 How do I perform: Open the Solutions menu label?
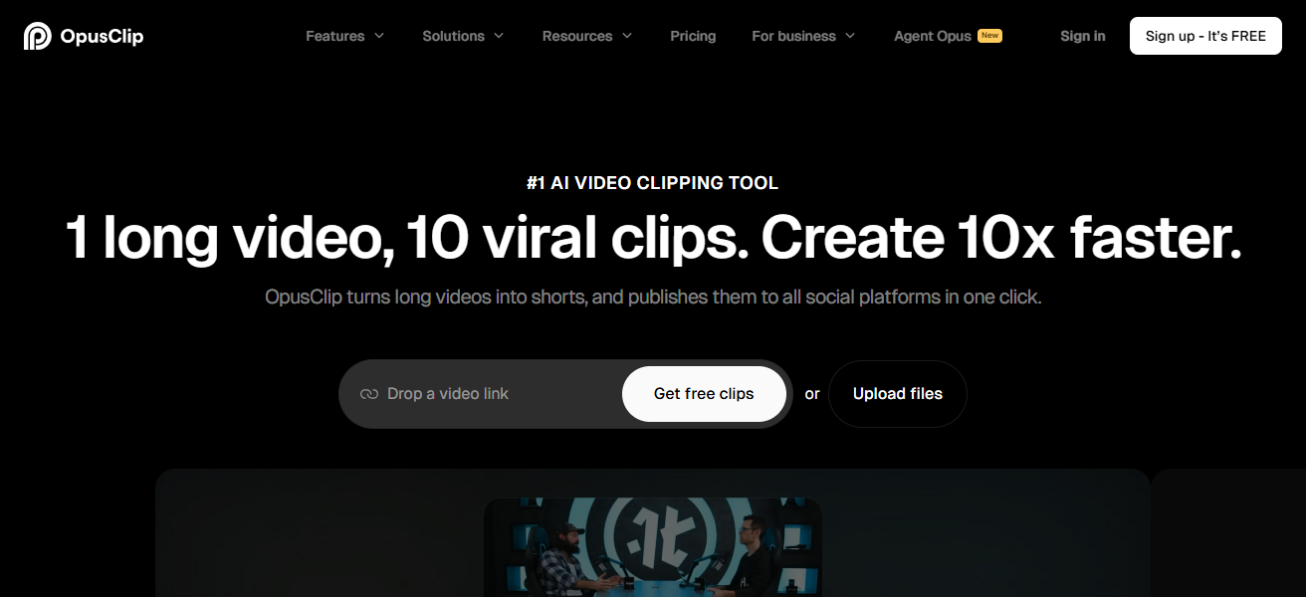click(453, 36)
